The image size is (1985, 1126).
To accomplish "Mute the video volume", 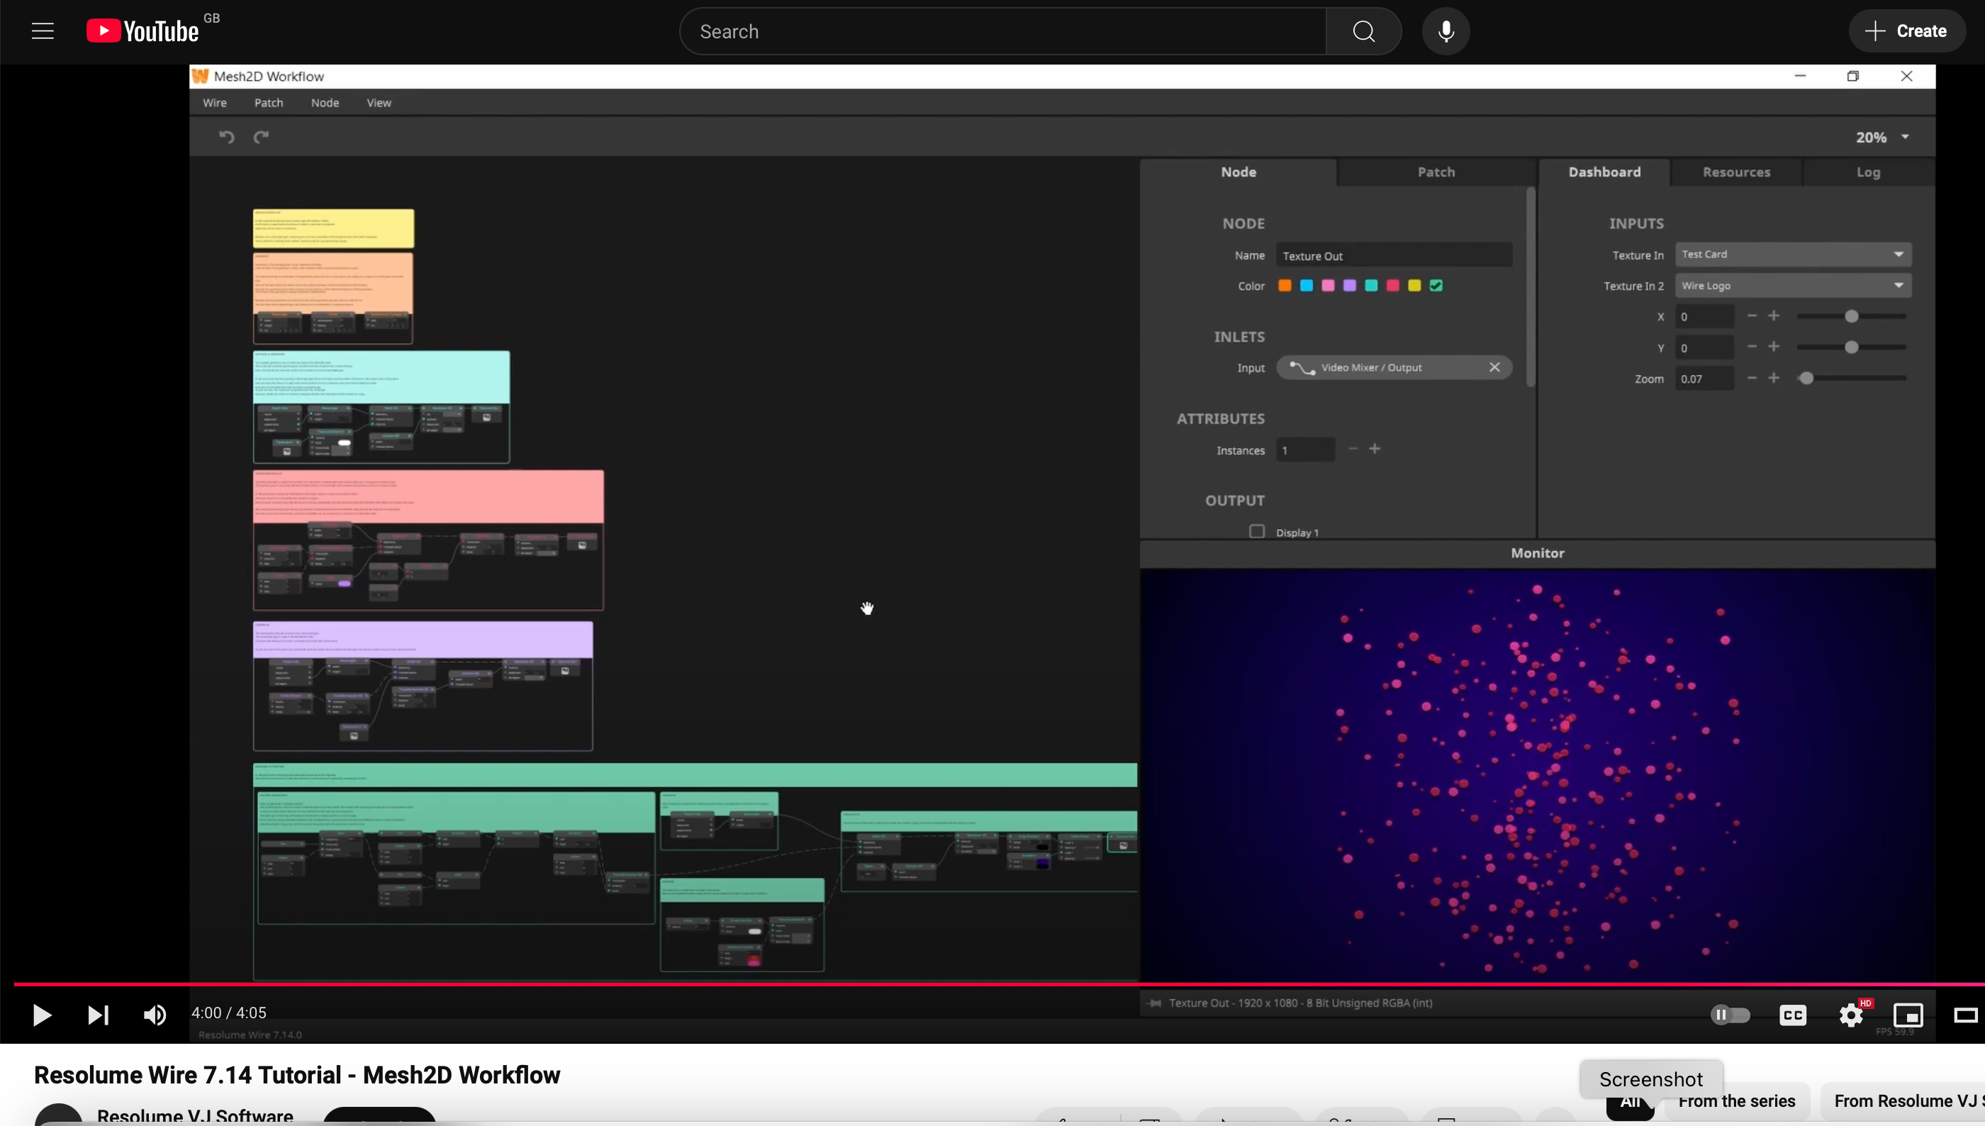I will 155,1015.
